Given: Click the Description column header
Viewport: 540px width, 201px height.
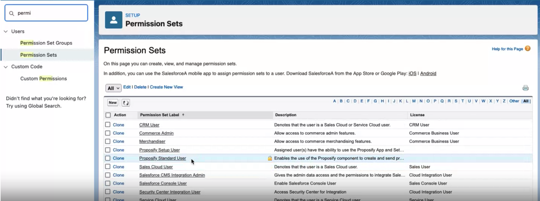Looking at the screenshot, I should pos(286,115).
